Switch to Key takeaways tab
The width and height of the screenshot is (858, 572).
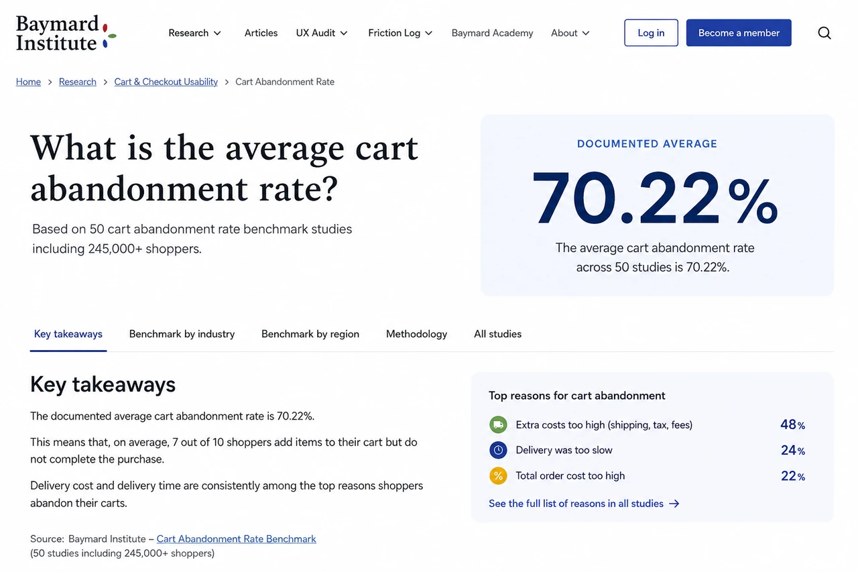(68, 334)
